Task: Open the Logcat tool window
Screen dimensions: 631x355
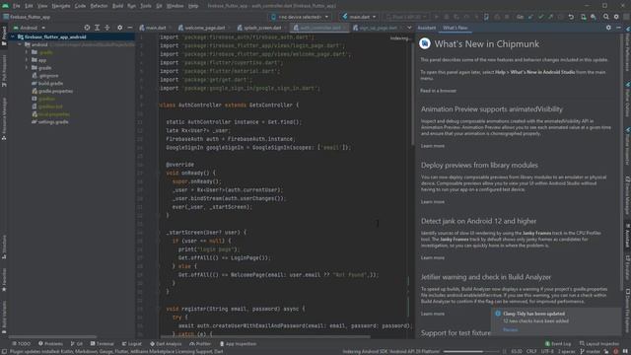Action: coord(131,344)
